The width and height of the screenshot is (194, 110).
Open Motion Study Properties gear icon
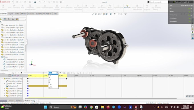tap(90, 73)
